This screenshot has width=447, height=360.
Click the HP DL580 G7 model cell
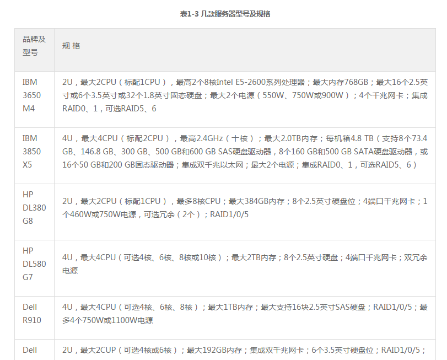click(x=35, y=268)
